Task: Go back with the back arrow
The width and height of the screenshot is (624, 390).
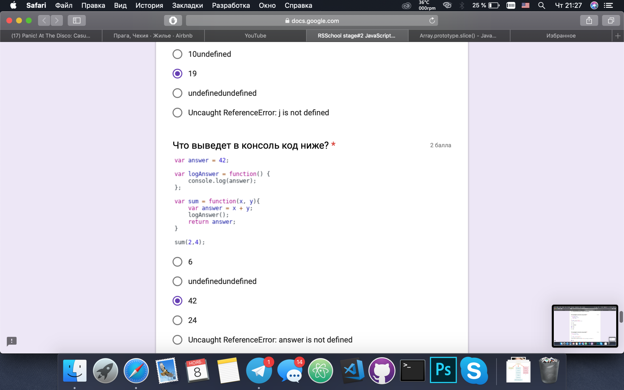Action: 44,21
